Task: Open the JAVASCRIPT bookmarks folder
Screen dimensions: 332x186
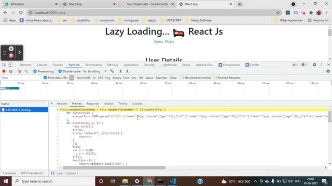Action: click(171, 20)
